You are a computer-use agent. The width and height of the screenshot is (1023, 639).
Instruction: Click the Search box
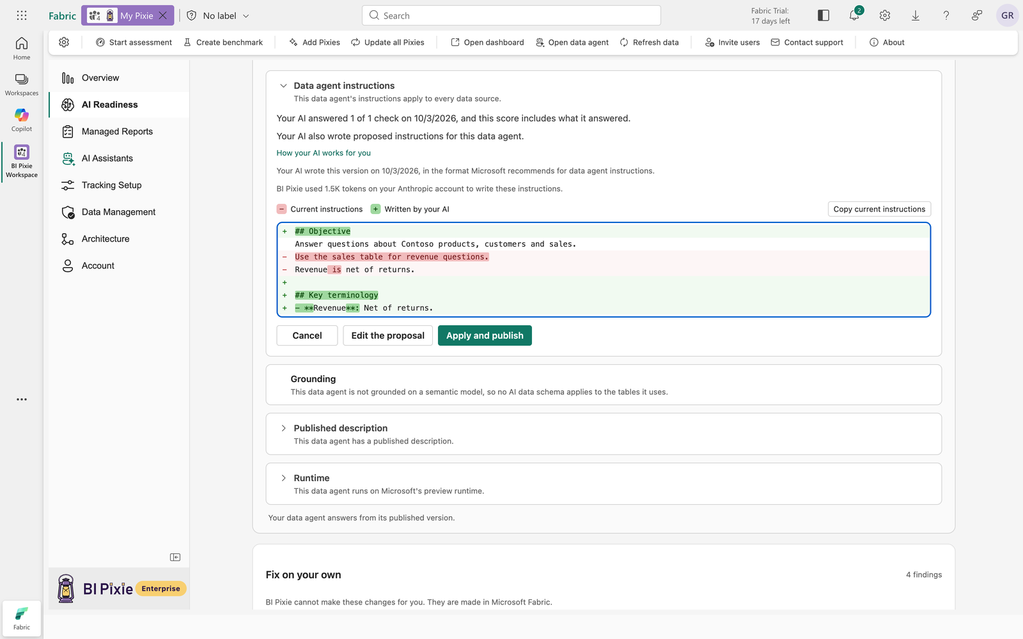tap(511, 15)
